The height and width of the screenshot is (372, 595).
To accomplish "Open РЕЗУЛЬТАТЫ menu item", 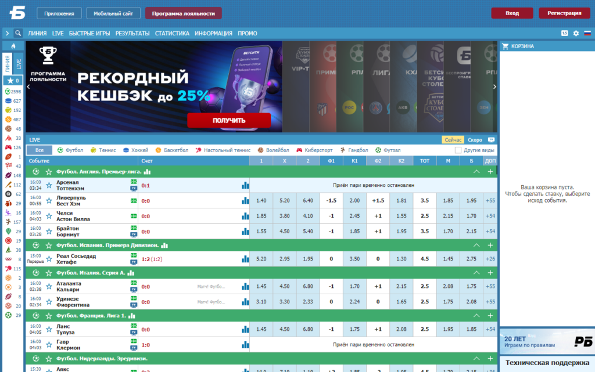I will click(132, 33).
